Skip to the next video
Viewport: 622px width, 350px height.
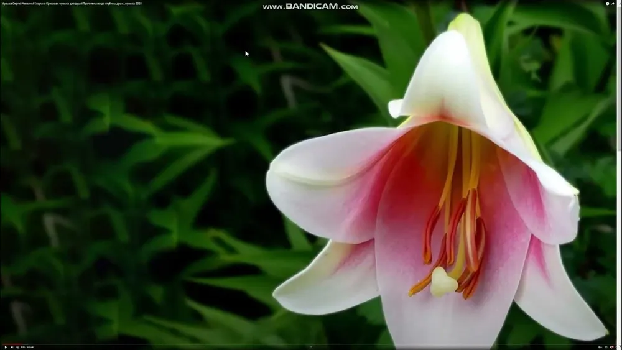[x=11, y=347]
